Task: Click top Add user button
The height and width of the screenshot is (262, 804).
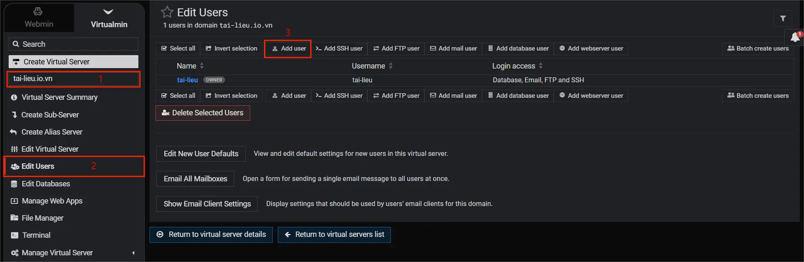Action: [289, 48]
